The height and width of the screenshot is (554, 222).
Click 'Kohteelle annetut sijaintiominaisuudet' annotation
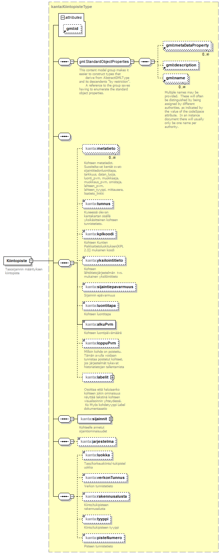93,429
